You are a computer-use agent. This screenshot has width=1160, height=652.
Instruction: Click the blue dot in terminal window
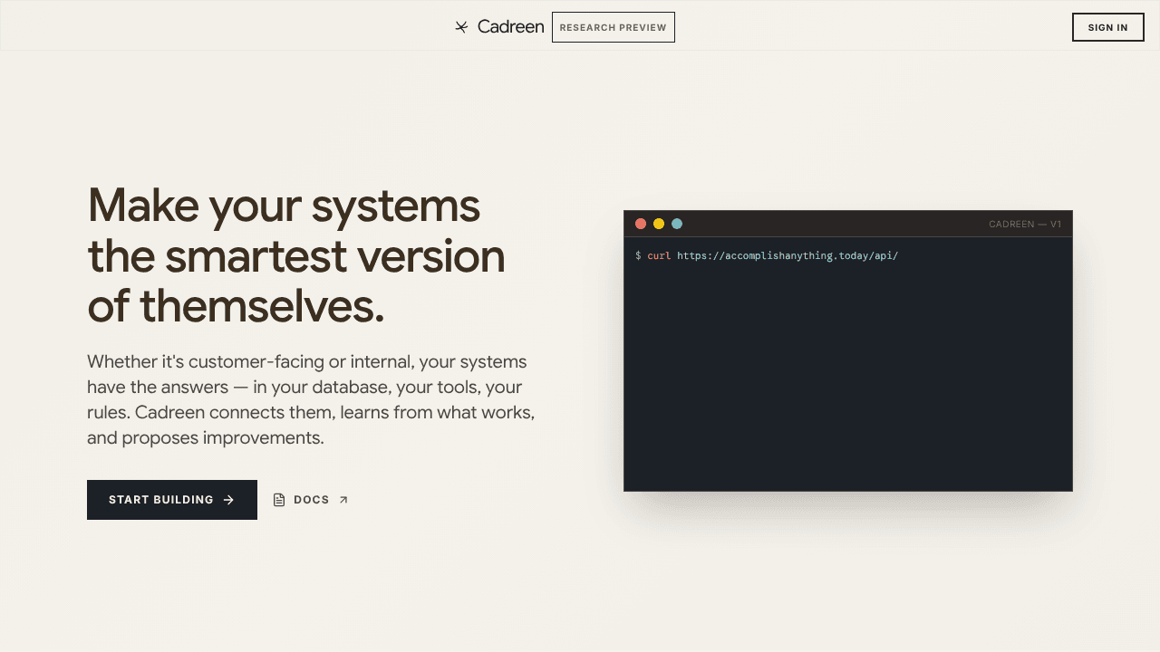coord(677,224)
